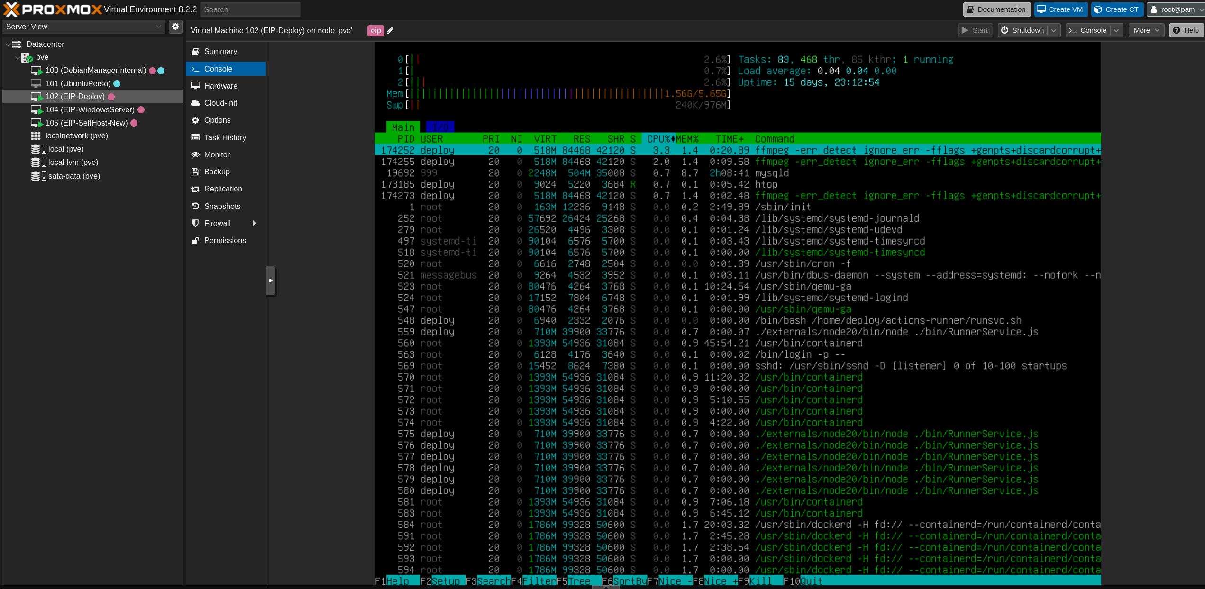Click F10 Quit in htop footer
This screenshot has height=589, width=1205.
point(803,581)
